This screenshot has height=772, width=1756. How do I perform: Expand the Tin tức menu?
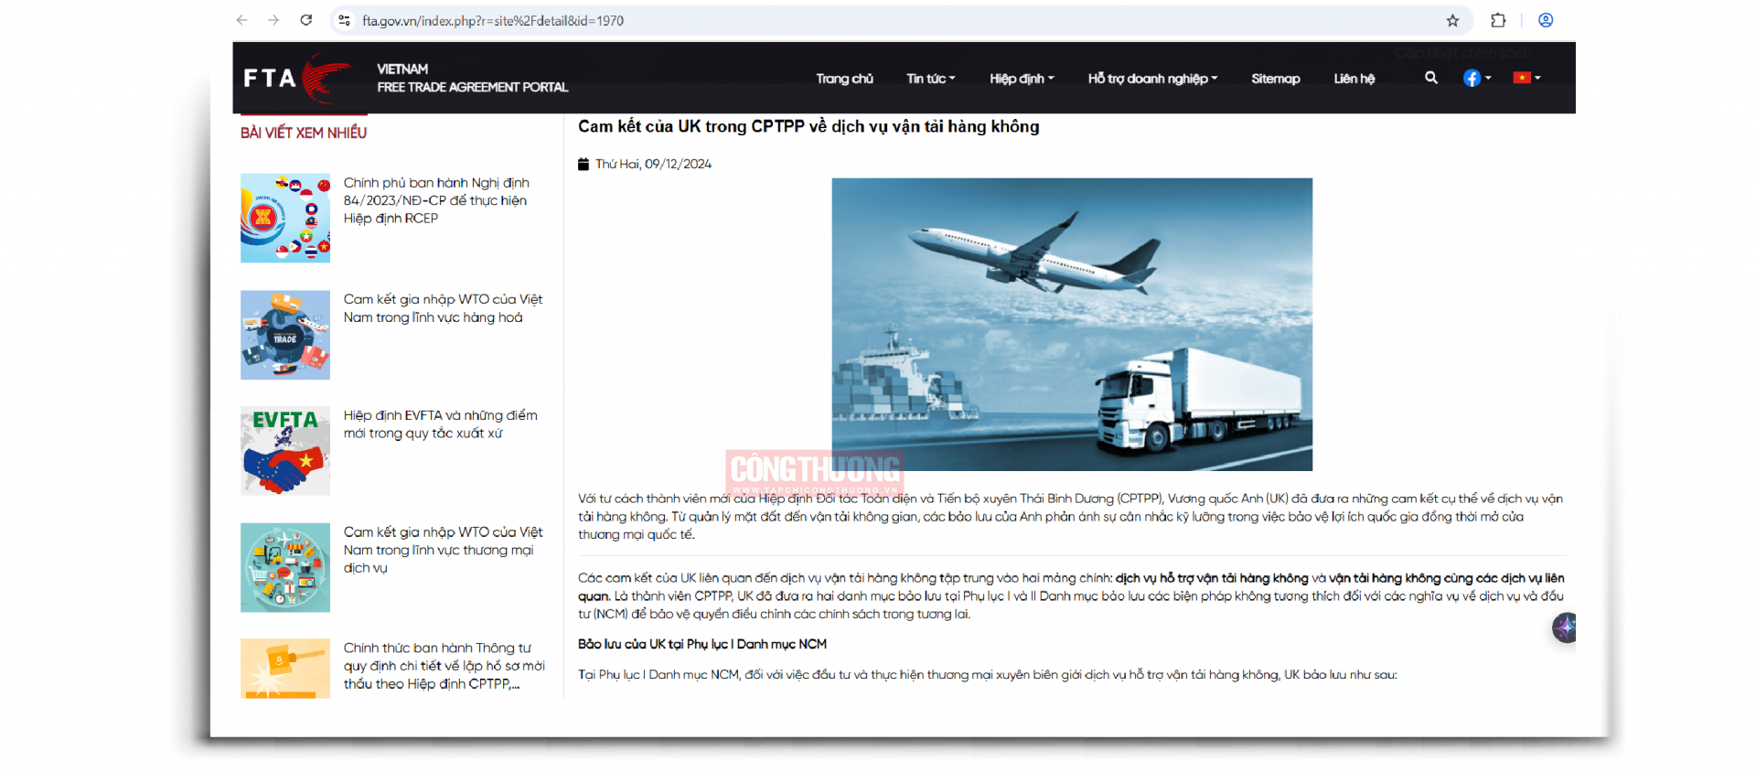(930, 79)
